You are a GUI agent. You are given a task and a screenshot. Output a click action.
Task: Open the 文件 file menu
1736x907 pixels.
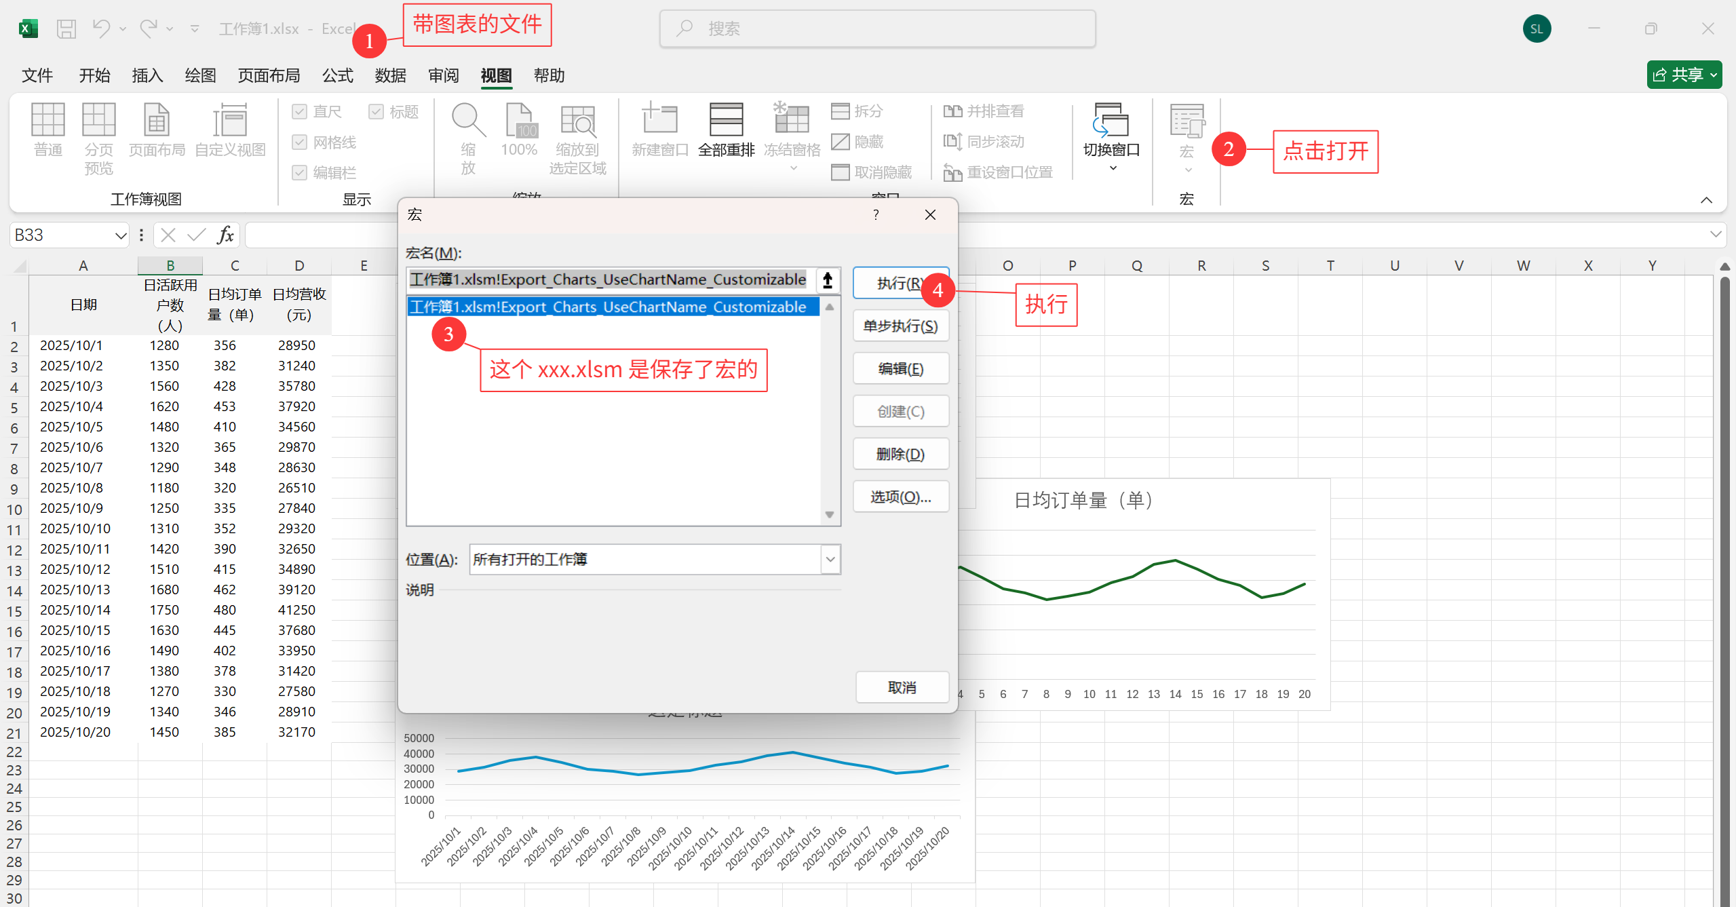coord(37,75)
